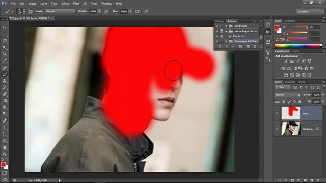This screenshot has height=183, width=326.
Task: Select the Eyedropper tool
Action: [x=5, y=61]
